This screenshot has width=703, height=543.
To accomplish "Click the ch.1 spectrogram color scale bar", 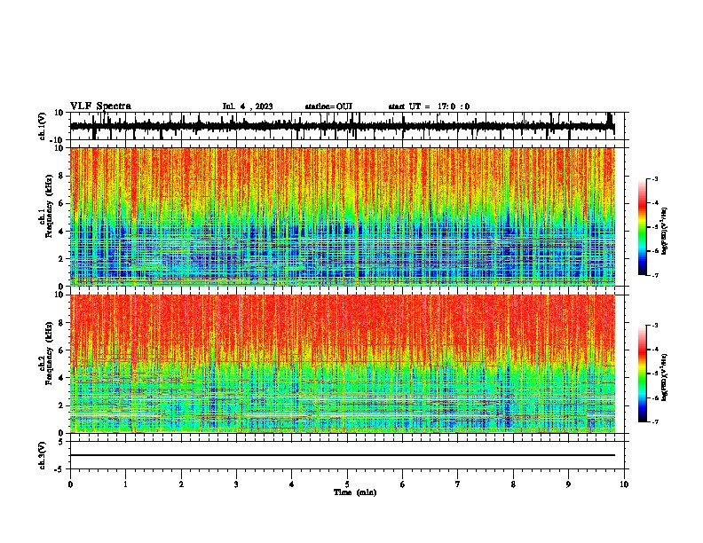I will [x=642, y=227].
